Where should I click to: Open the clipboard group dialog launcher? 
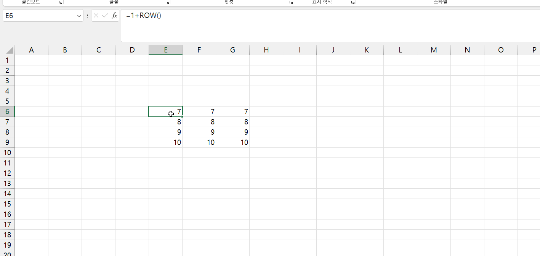coord(60,2)
